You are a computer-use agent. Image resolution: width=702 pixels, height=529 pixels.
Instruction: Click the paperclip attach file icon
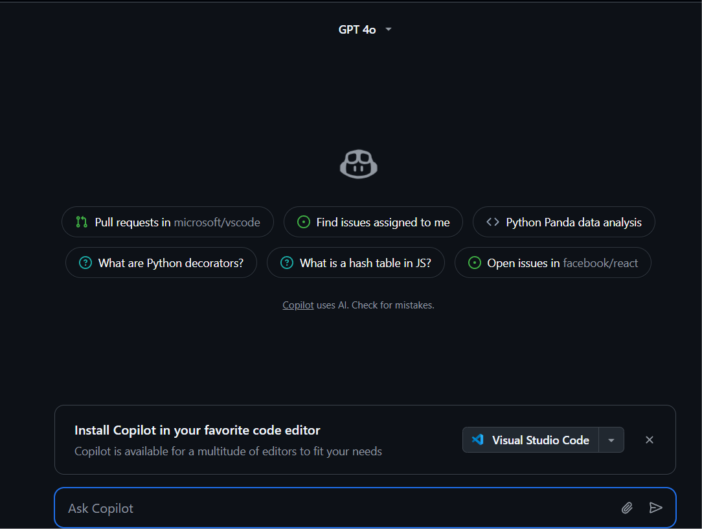point(627,508)
